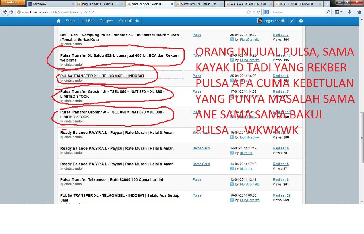Open the edit pencil icon in Kaskus navbar
Image resolution: width=364 pixels, height=234 pixels.
coord(292,21)
